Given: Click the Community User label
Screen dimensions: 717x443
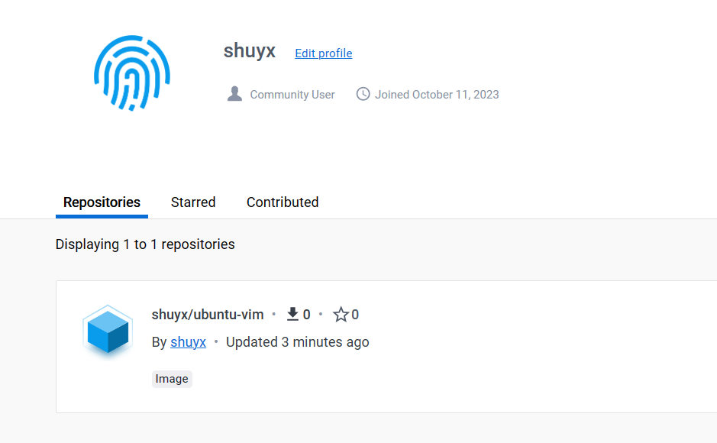Looking at the screenshot, I should [292, 95].
